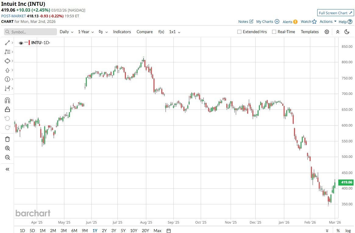
Task: Enable Real-Time checkbox
Action: (274, 32)
